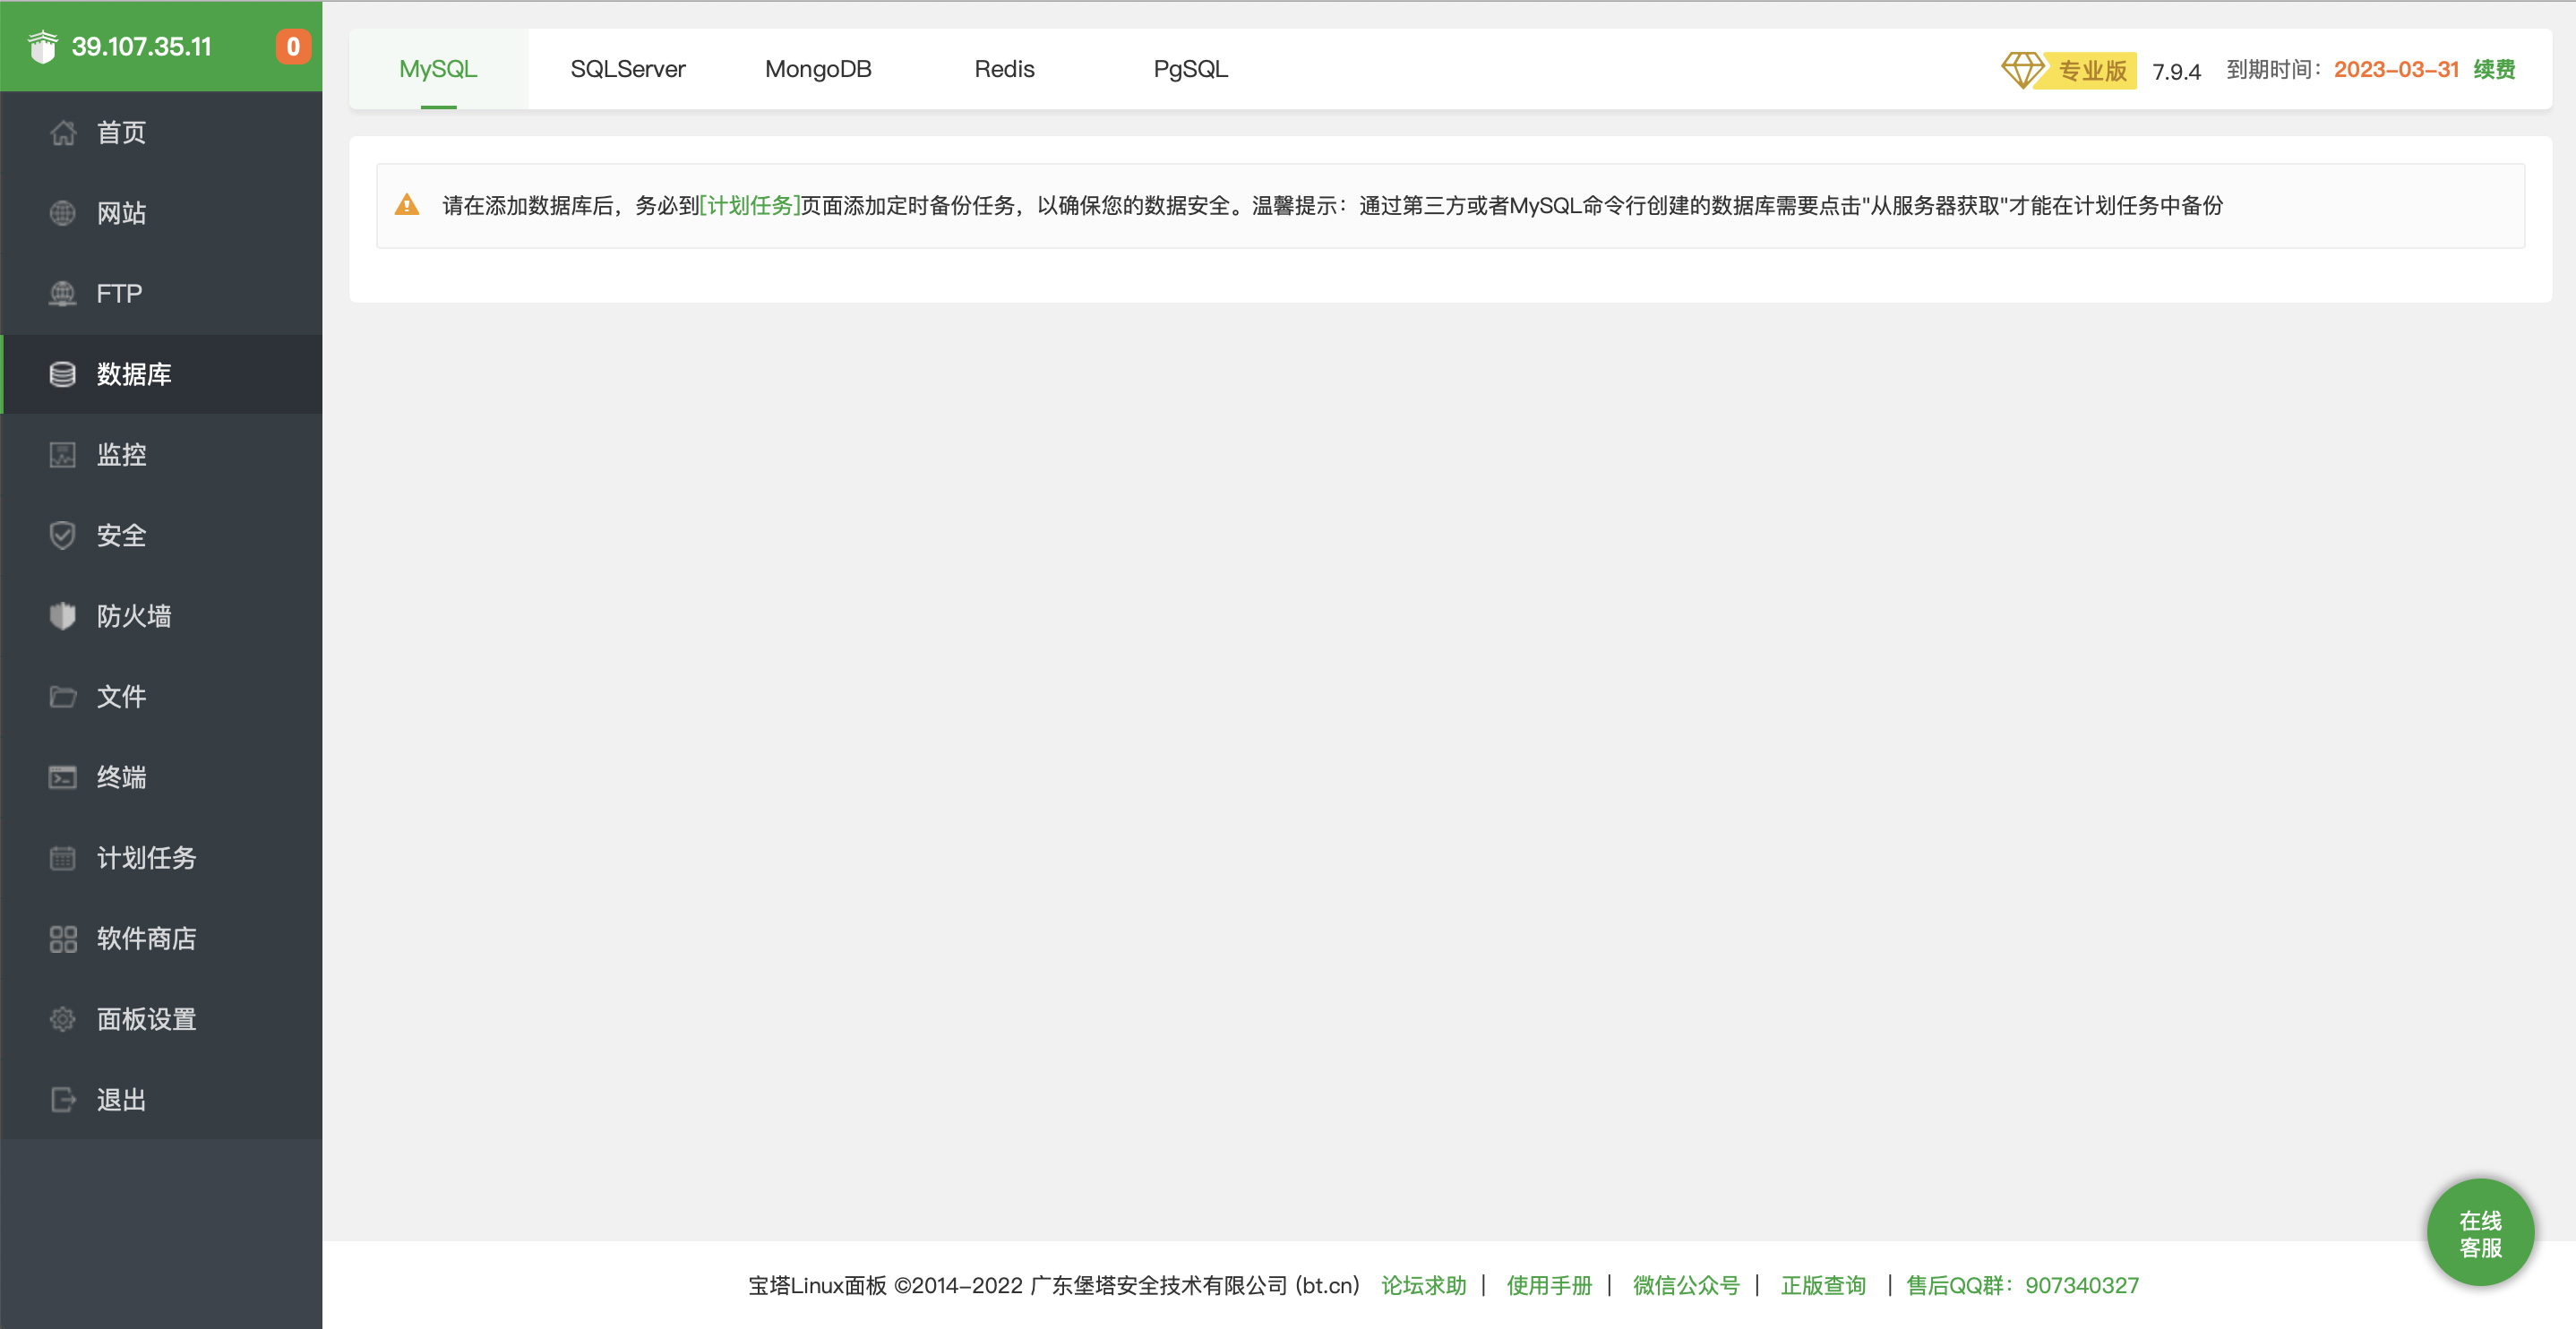Viewport: 2576px width, 1329px height.
Task: Open FTP menu label in sidebar
Action: [119, 293]
